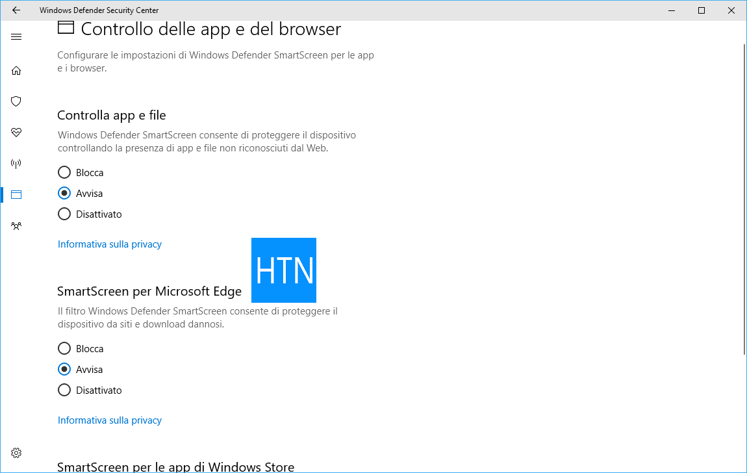Open App & browser control sidebar icon
This screenshot has width=747, height=473.
coord(16,194)
